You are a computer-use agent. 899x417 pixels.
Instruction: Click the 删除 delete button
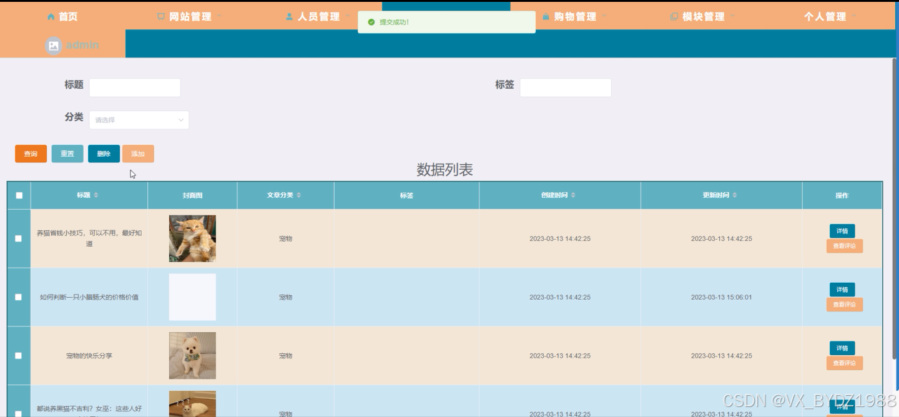coord(104,154)
